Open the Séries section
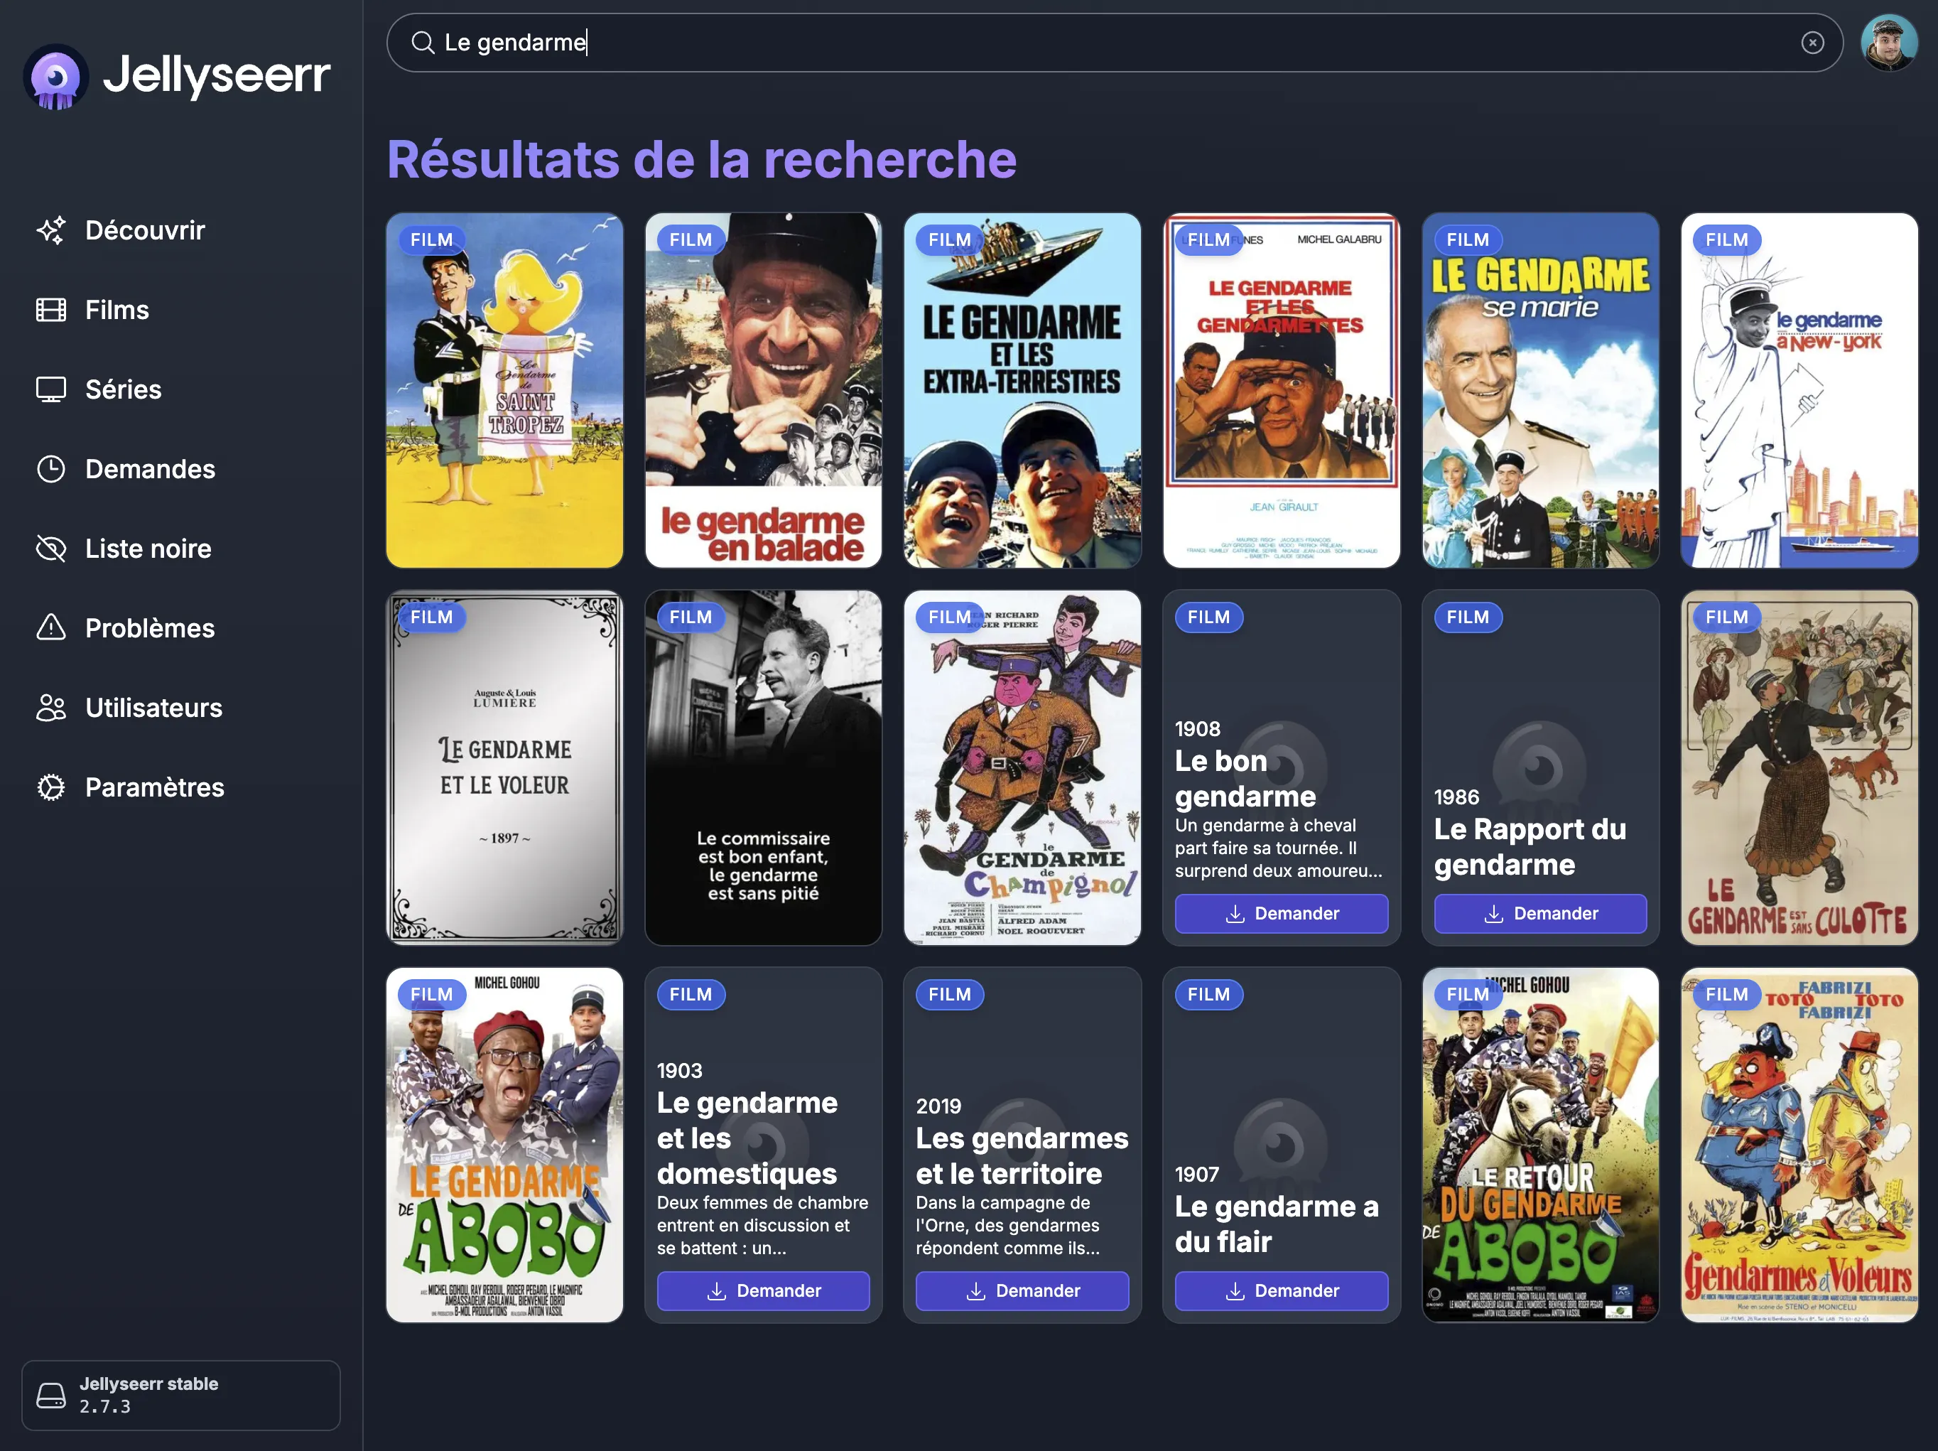 pos(121,389)
